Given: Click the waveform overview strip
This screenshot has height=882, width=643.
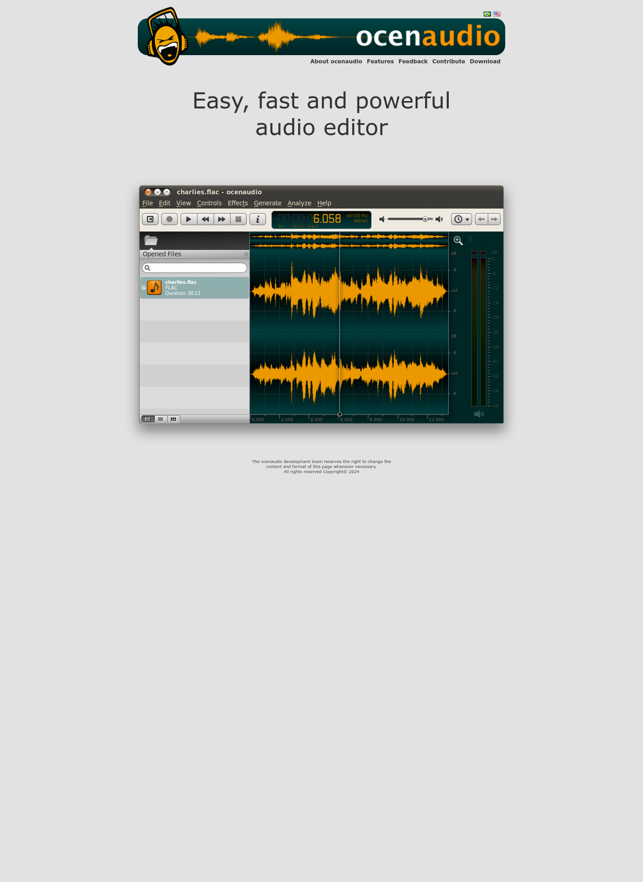Looking at the screenshot, I should pyautogui.click(x=349, y=241).
